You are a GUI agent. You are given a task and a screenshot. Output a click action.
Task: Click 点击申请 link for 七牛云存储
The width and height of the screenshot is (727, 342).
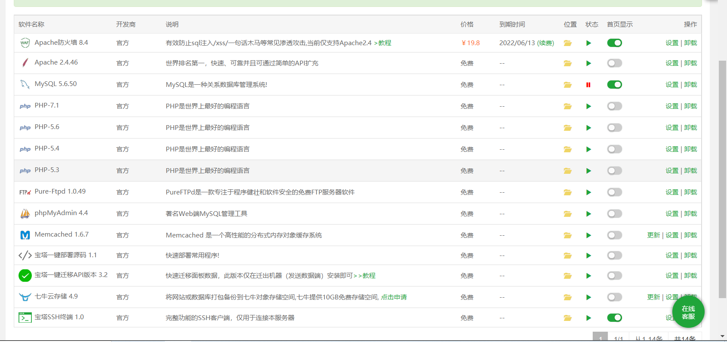click(x=394, y=297)
